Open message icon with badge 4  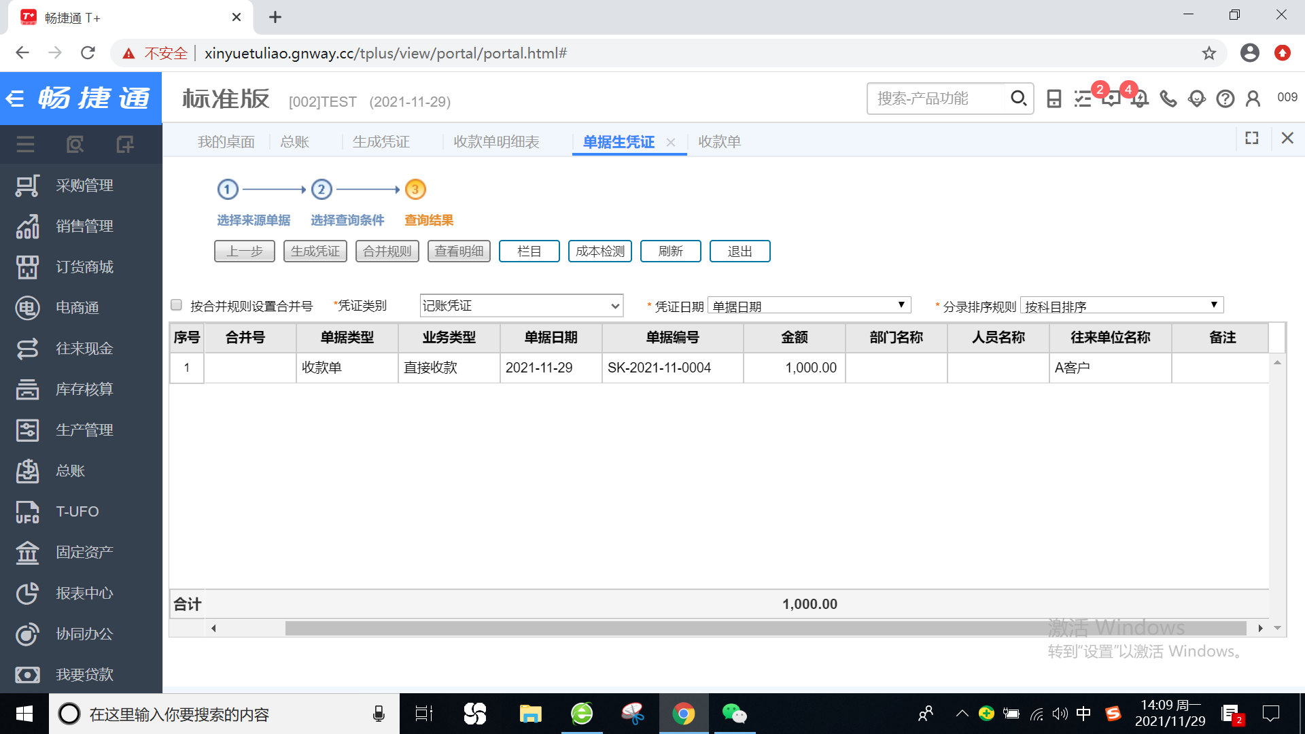1111,99
